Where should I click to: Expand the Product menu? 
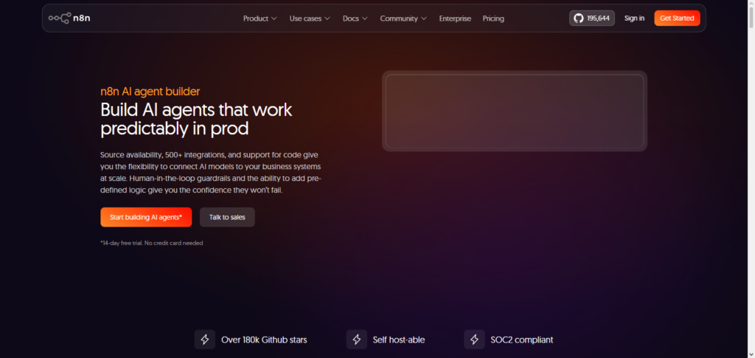(260, 18)
